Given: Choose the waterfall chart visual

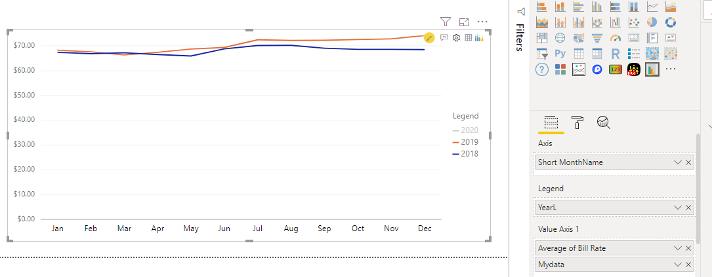Looking at the screenshot, I should 616,22.
